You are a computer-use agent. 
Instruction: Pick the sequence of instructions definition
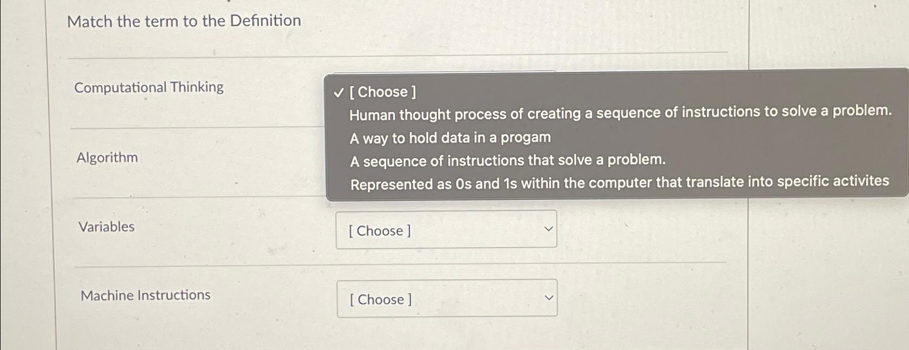(507, 160)
